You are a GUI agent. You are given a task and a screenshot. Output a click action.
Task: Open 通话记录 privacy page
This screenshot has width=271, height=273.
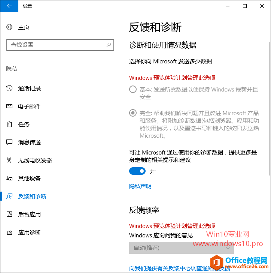[x=29, y=88]
